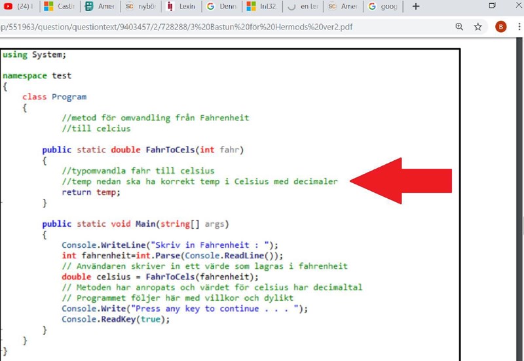
Task: Click the 'return temp;' code line
Action: [x=91, y=192]
